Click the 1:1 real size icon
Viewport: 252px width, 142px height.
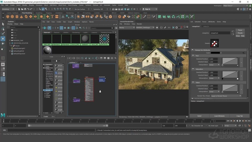click(x=169, y=28)
